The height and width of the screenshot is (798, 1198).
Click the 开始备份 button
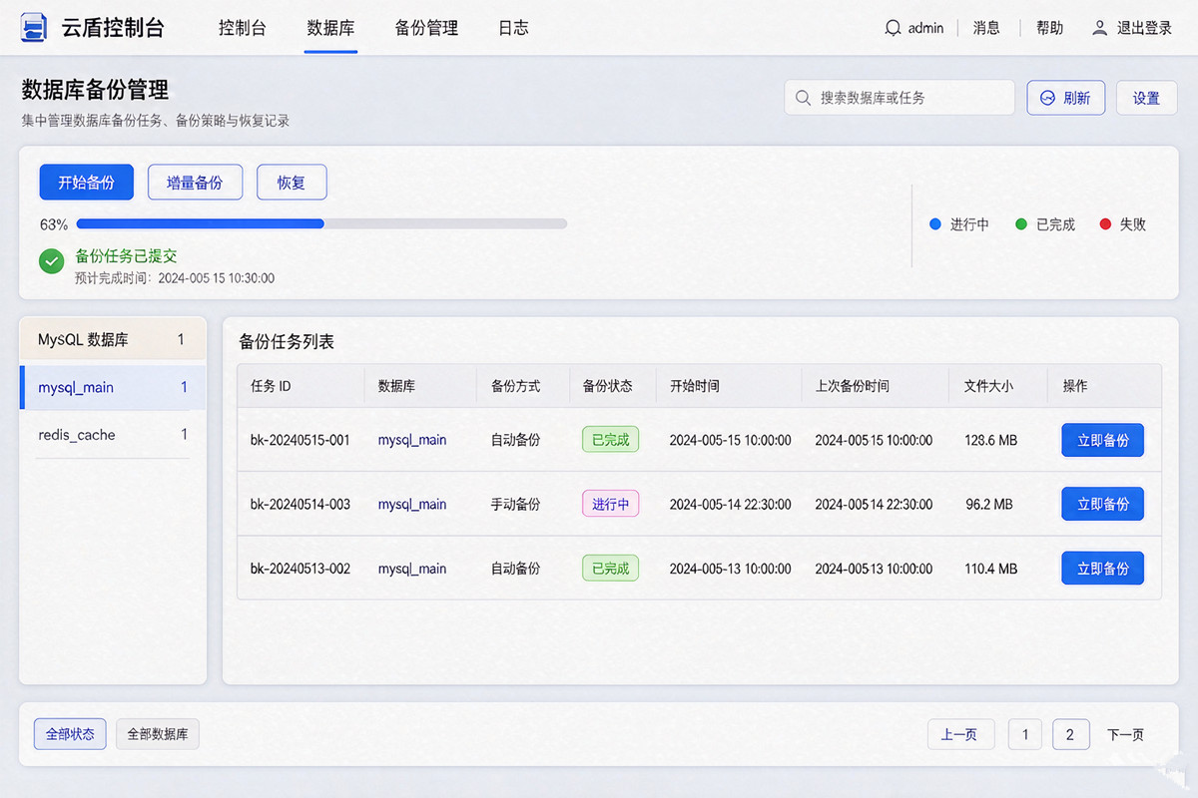(86, 183)
